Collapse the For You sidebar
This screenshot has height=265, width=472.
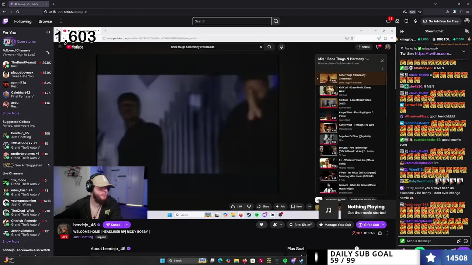point(48,32)
